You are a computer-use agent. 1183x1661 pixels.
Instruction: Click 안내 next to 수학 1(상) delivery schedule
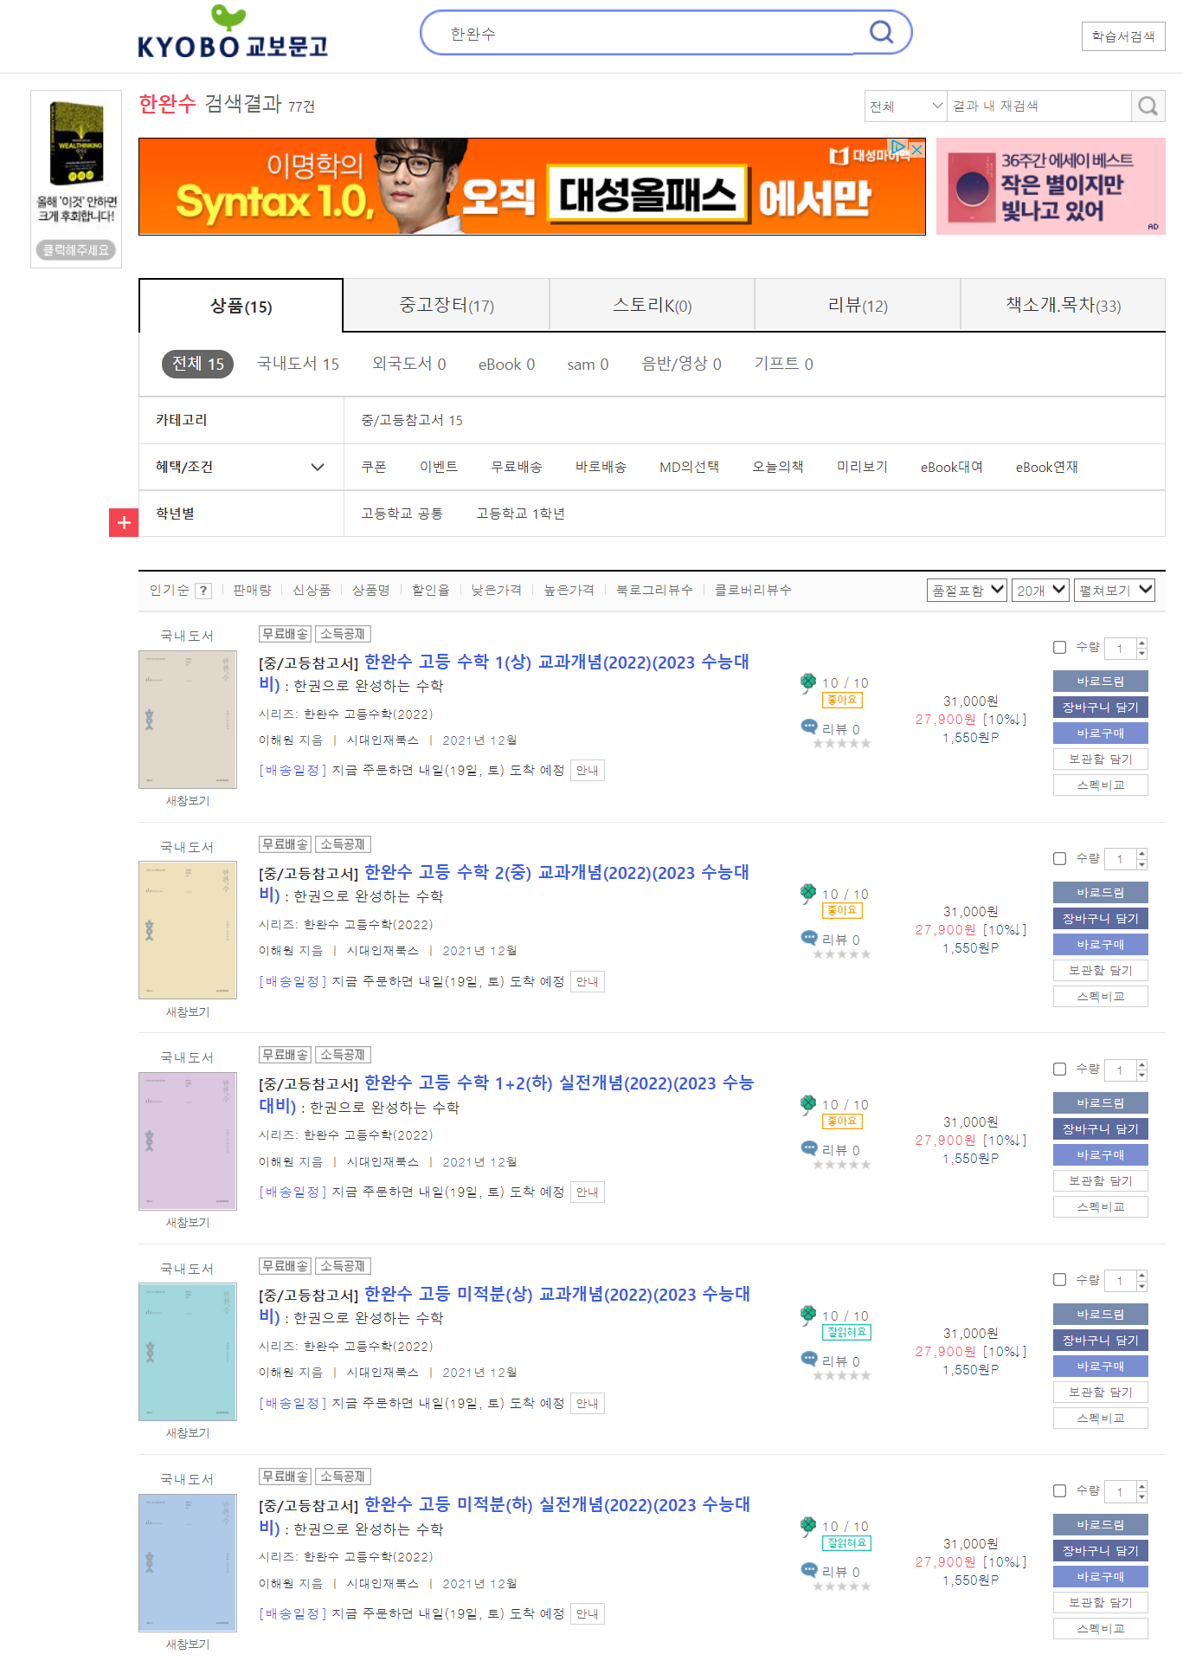click(x=588, y=770)
